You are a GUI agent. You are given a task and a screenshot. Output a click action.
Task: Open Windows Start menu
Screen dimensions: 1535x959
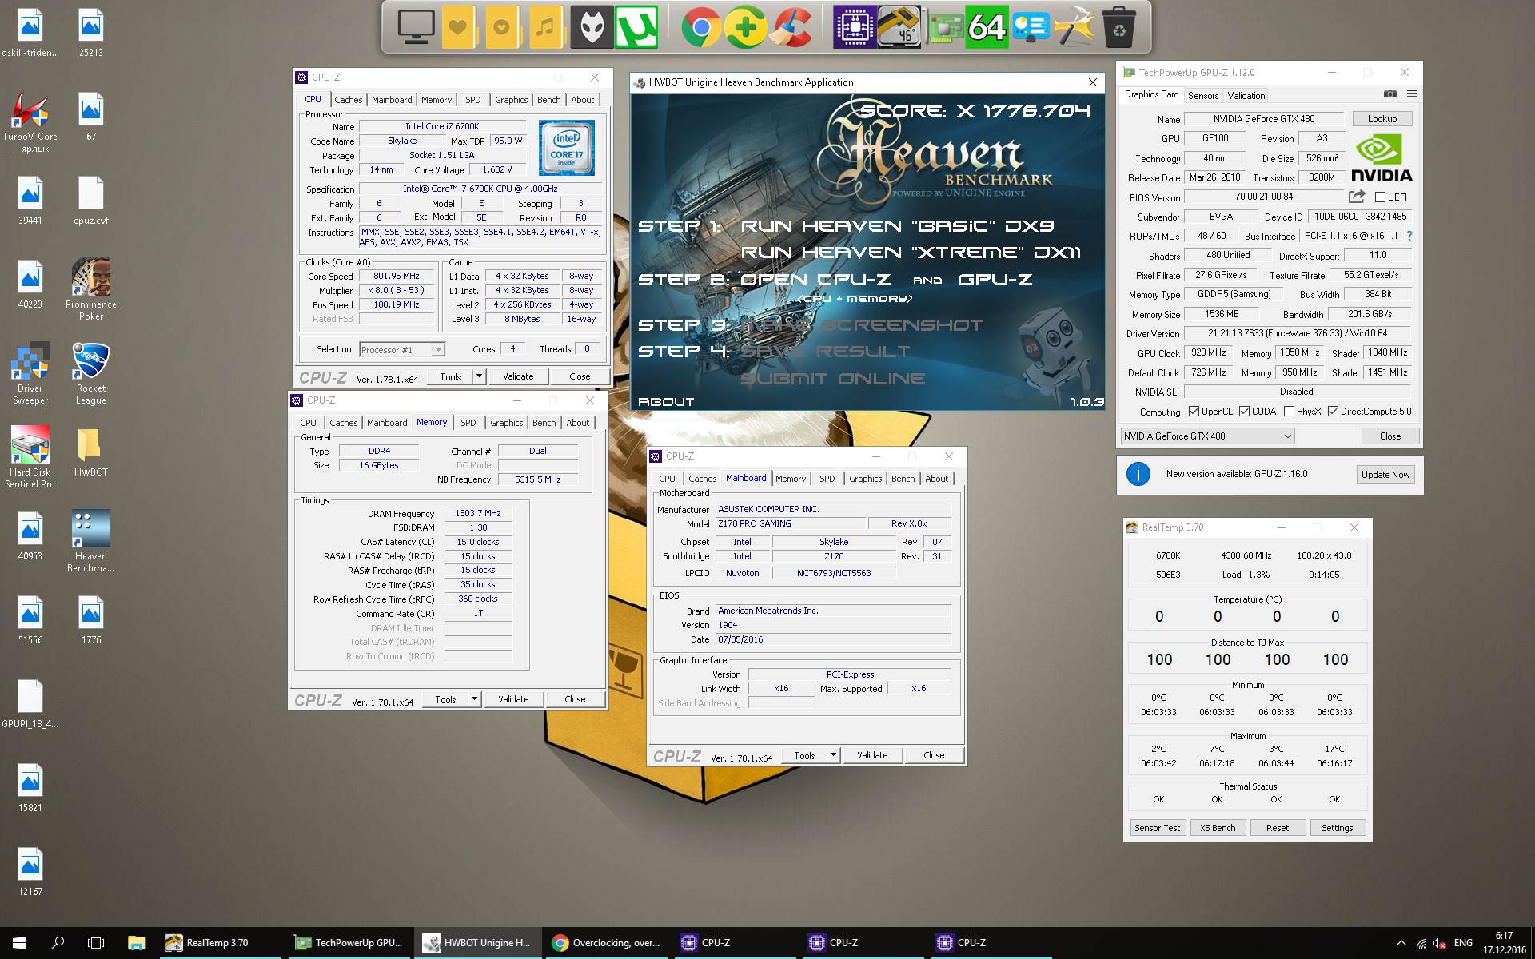(x=19, y=943)
